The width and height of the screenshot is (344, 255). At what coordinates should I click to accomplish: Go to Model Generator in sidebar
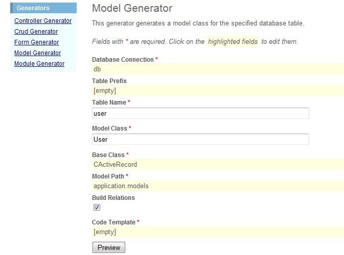pyautogui.click(x=37, y=53)
